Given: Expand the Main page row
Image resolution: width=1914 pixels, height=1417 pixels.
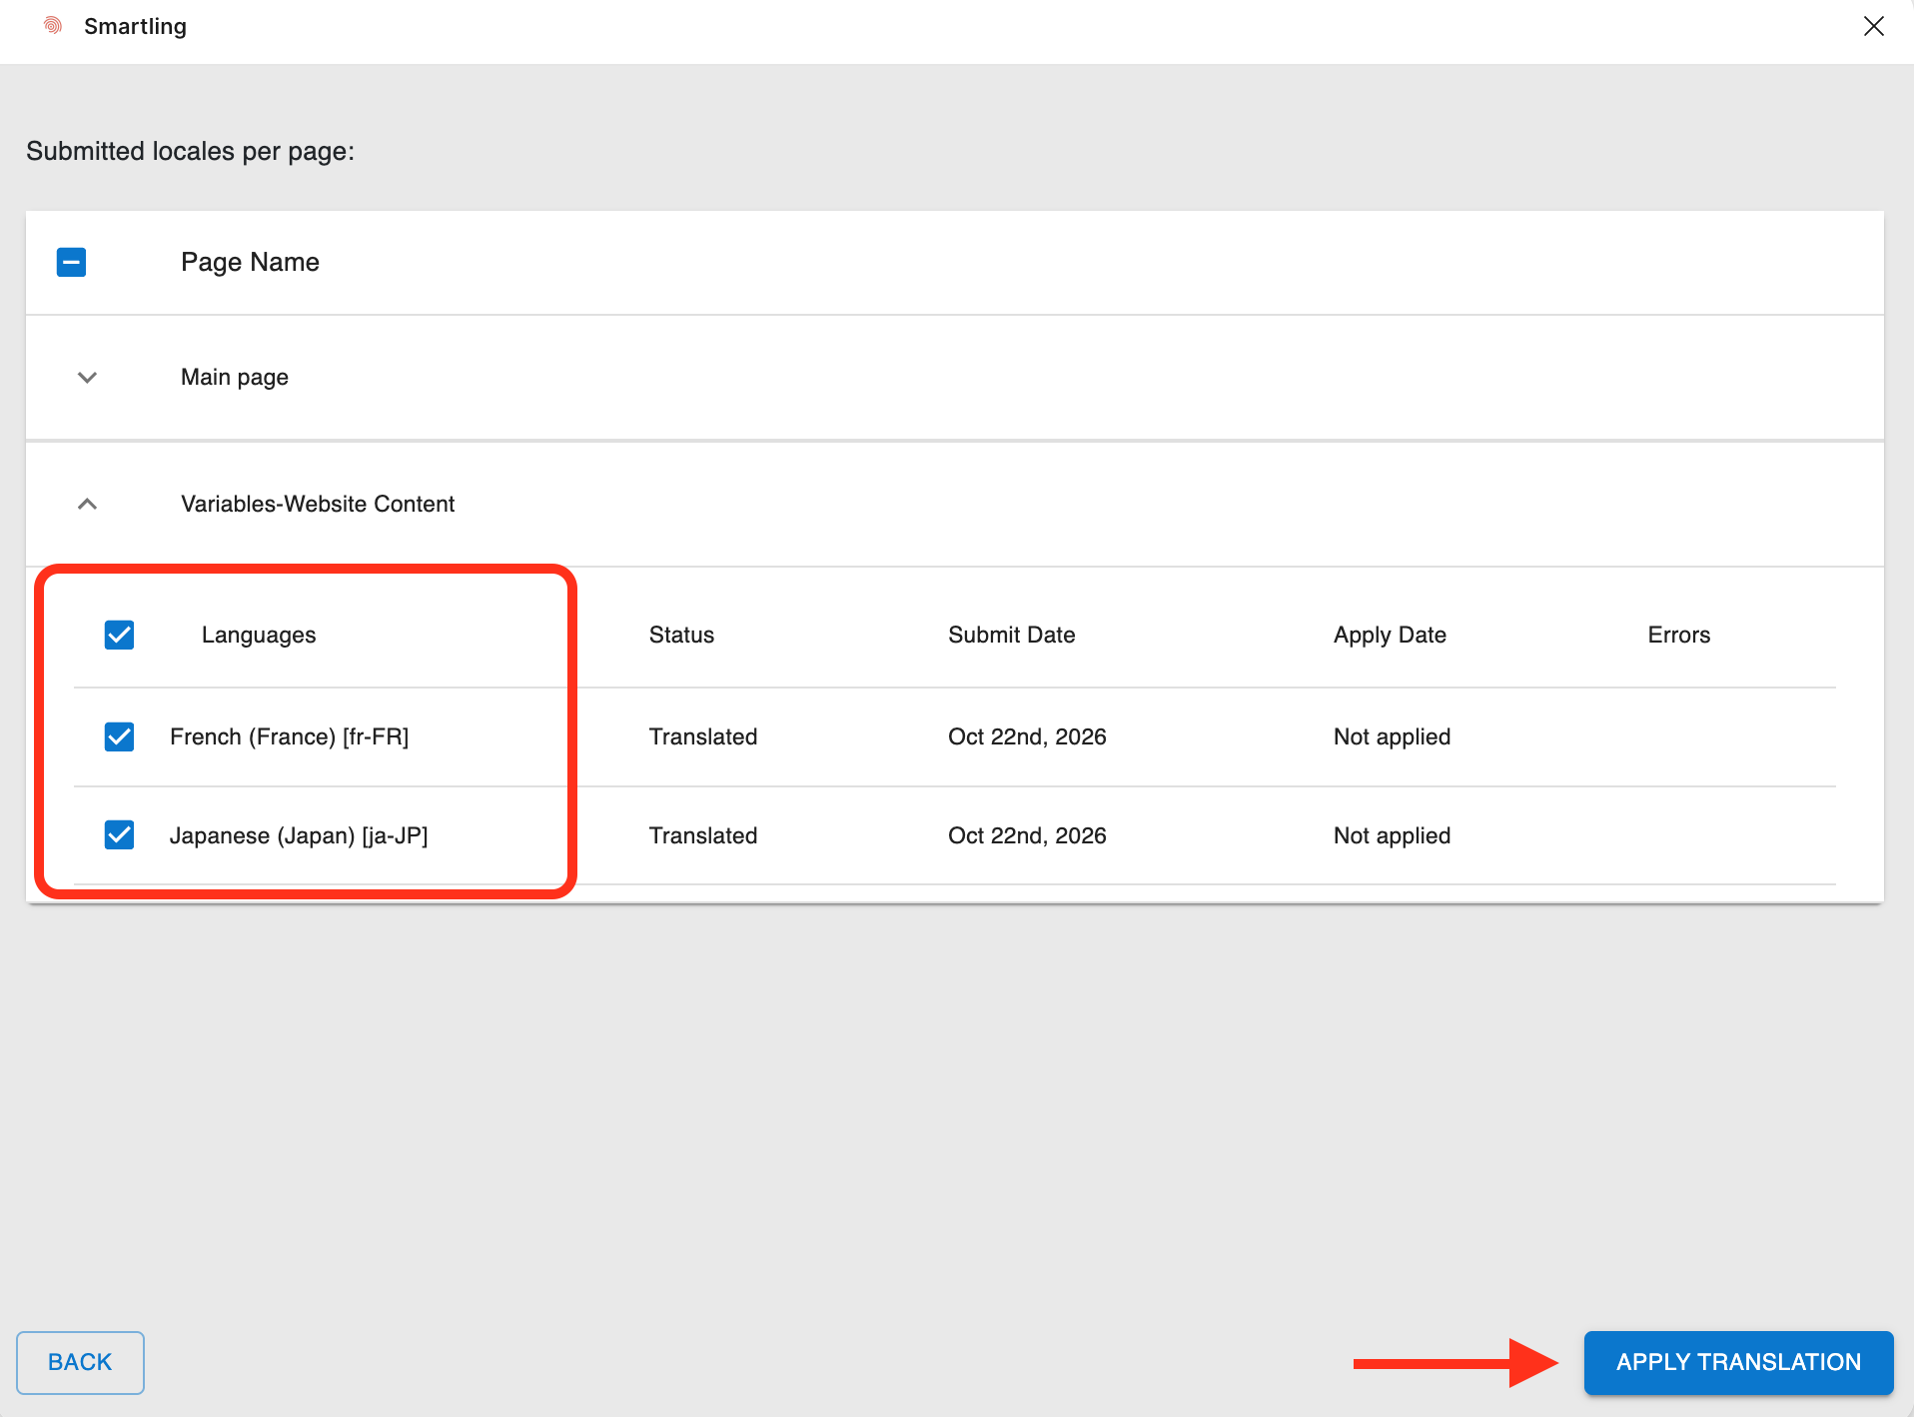Looking at the screenshot, I should (87, 378).
